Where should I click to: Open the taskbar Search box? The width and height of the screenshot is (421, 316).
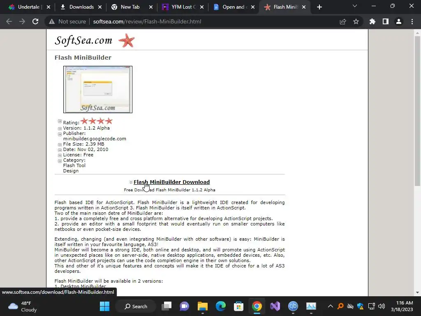pyautogui.click(x=136, y=306)
